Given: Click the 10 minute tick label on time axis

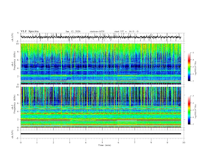Looking at the screenshot, I should coord(184,142).
